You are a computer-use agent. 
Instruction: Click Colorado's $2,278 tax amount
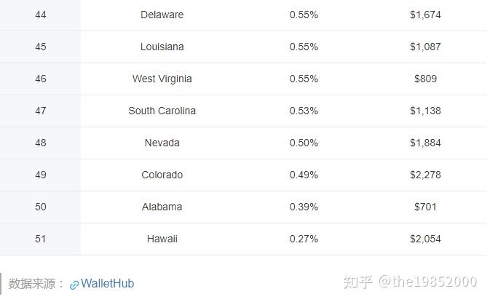pos(425,175)
